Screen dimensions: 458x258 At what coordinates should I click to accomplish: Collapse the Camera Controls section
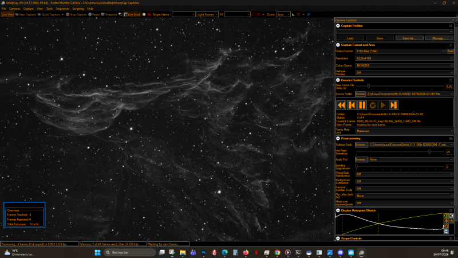338,80
